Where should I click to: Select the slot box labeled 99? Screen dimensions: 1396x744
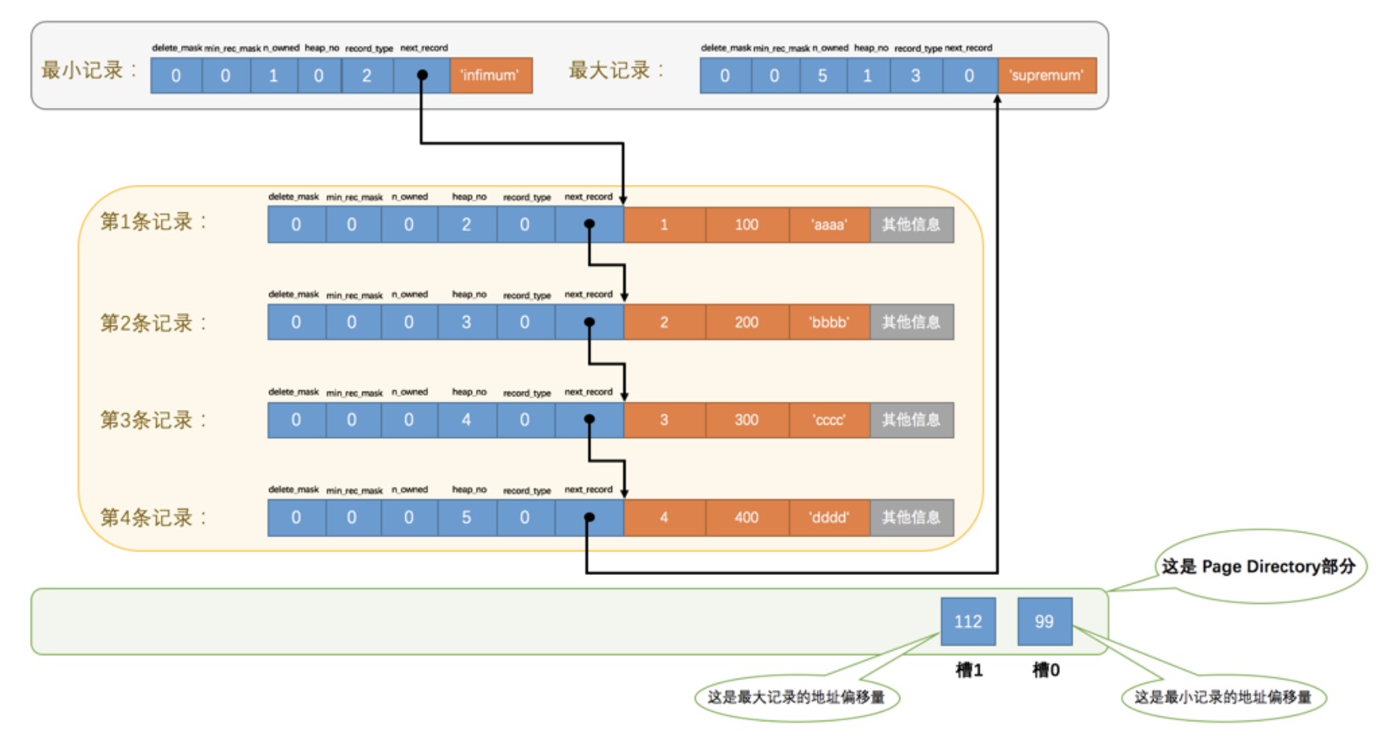point(1044,621)
